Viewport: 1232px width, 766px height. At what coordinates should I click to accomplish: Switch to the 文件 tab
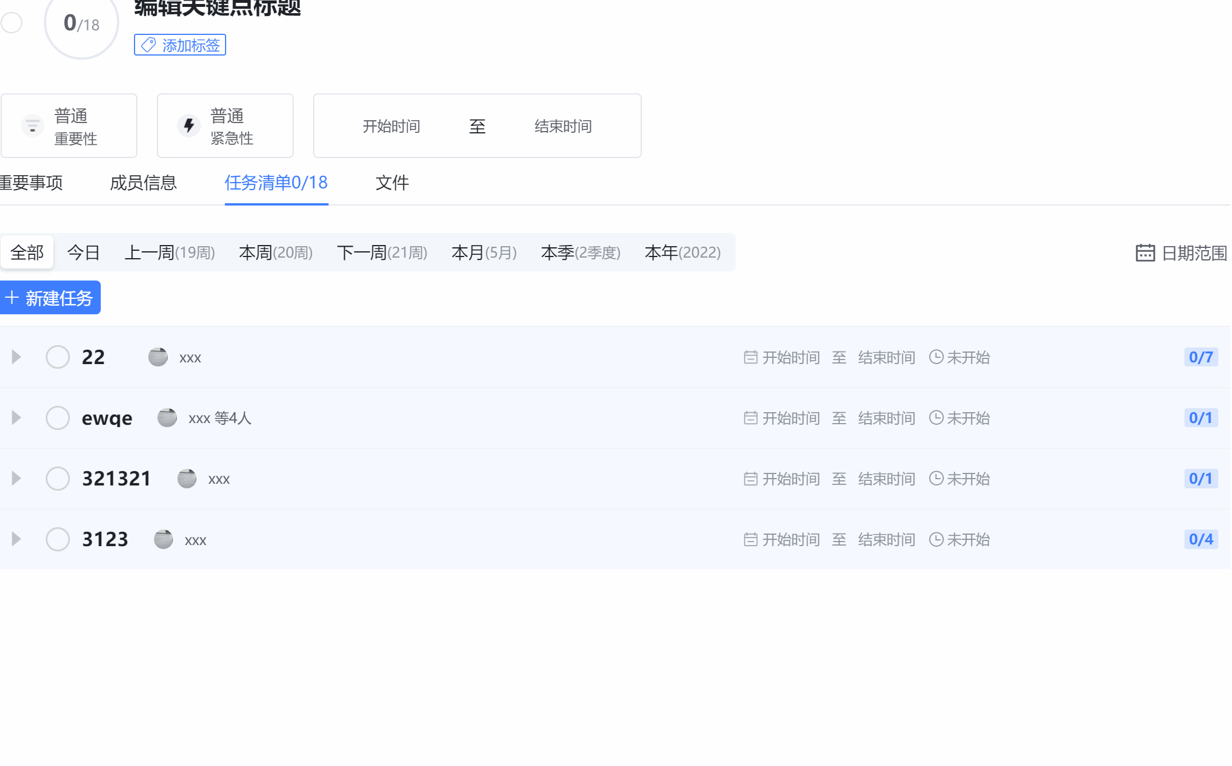coord(392,183)
